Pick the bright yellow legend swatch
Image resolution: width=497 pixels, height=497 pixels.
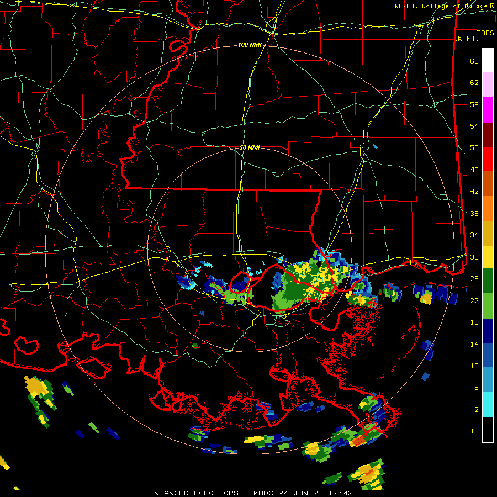click(488, 257)
